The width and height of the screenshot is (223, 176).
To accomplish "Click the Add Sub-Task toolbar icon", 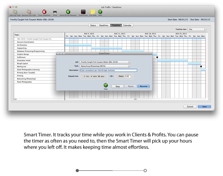I will point(15,12).
